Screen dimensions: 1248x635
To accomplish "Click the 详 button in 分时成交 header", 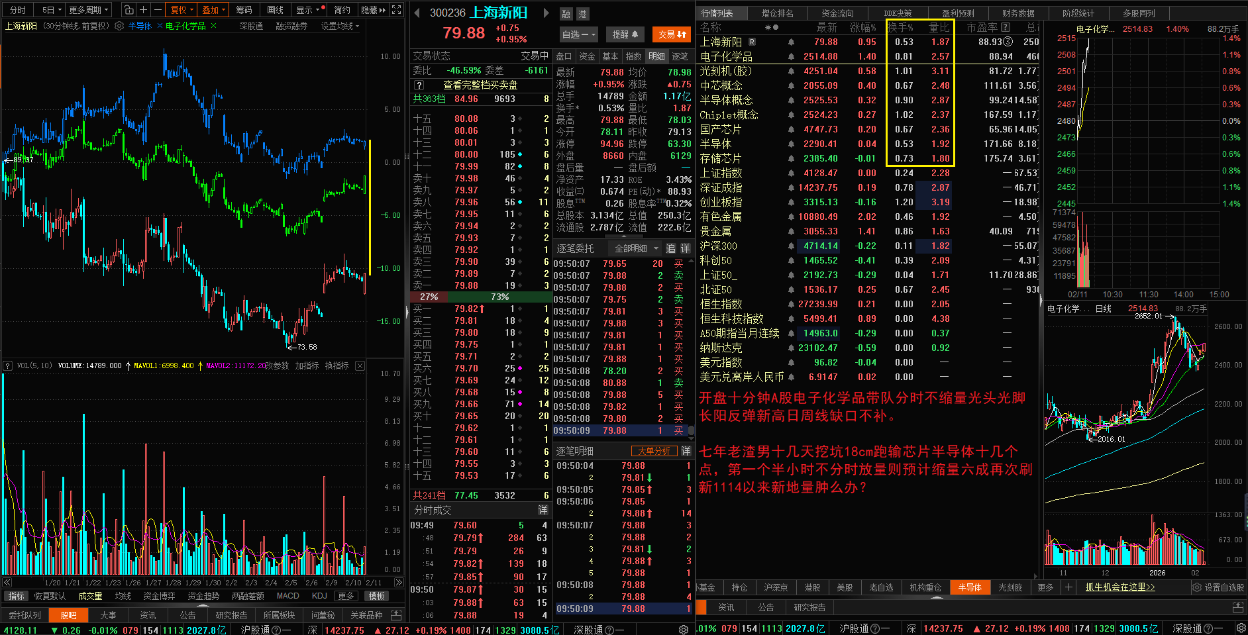I will 543,510.
